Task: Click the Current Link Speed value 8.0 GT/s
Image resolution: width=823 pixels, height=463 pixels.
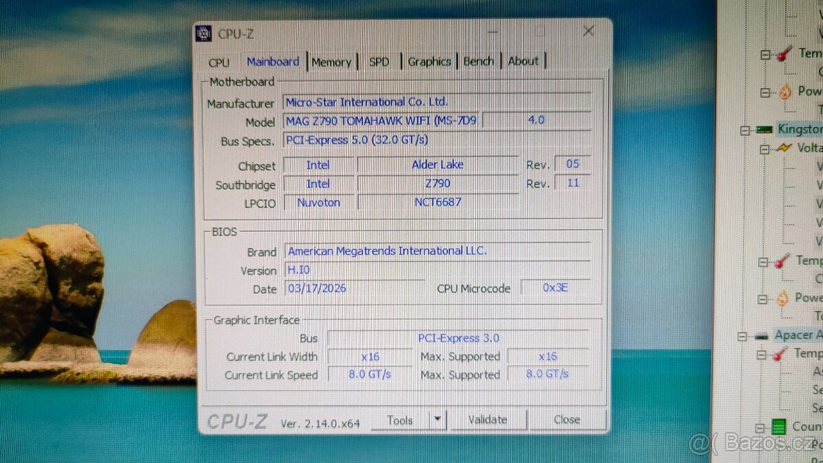Action: (x=370, y=375)
